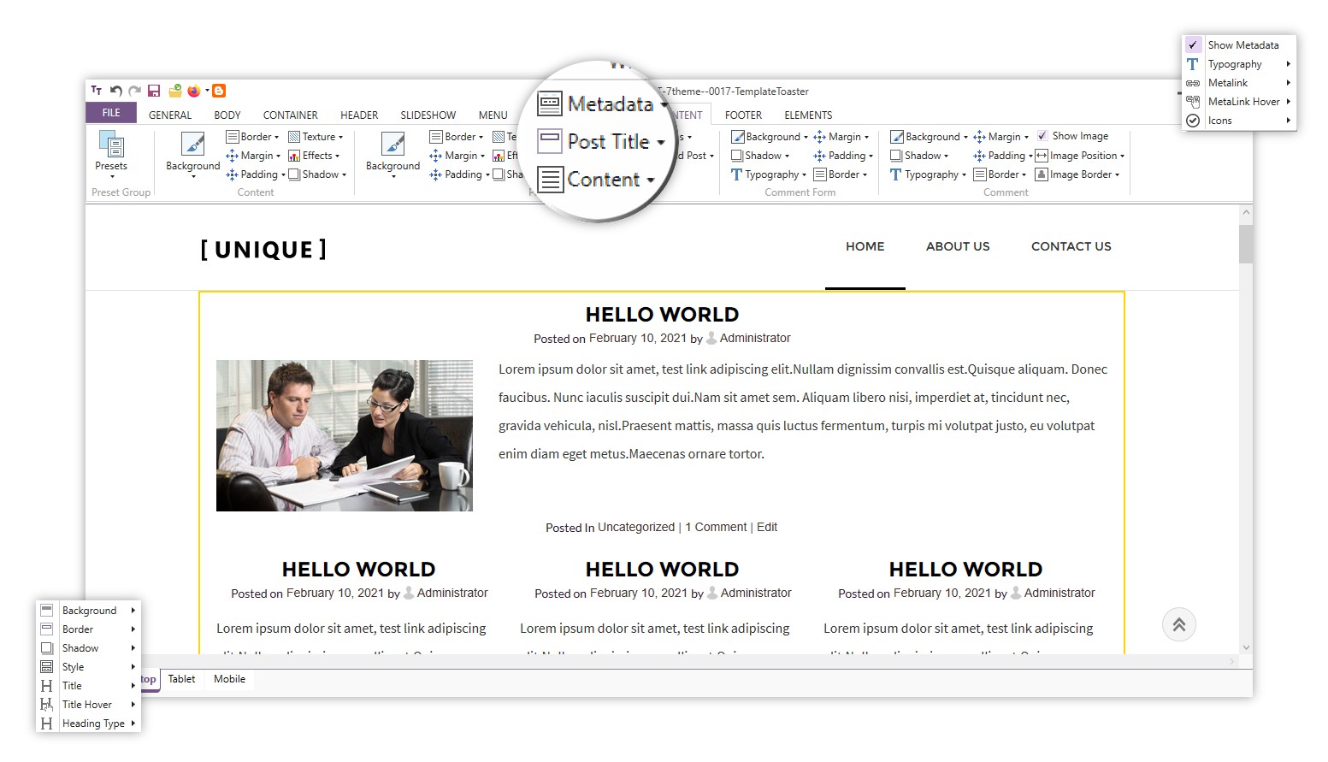Toggle the Show Metadata check in the popup
The height and width of the screenshot is (762, 1328).
click(1193, 45)
